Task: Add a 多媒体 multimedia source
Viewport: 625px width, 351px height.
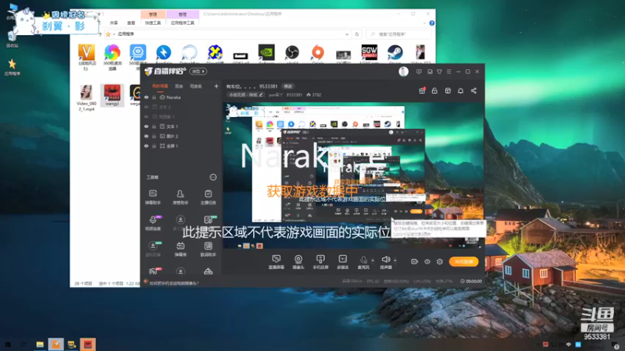Action: [342, 262]
